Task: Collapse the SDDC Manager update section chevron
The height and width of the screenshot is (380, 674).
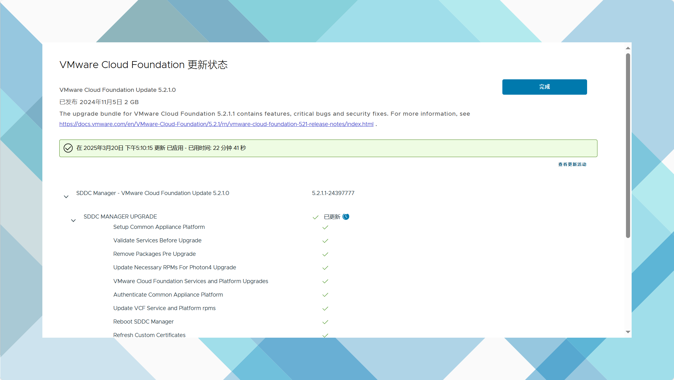Action: click(x=66, y=197)
